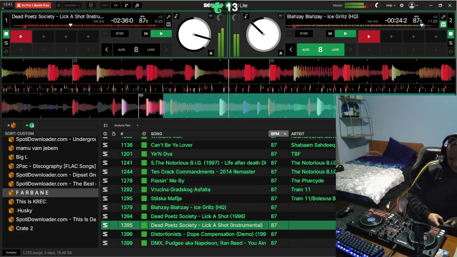Click the Edit Grid link on deck 2

(372, 21)
